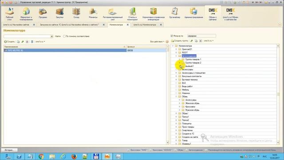The width and height of the screenshot is (284, 160).
Task: Collapse the root Номенклатура tree node
Action: point(173,46)
